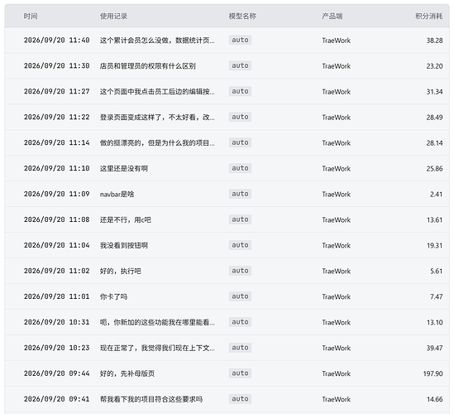454x414 pixels.
Task: Click the auto badge in the navbar是啥 row
Action: tap(240, 194)
